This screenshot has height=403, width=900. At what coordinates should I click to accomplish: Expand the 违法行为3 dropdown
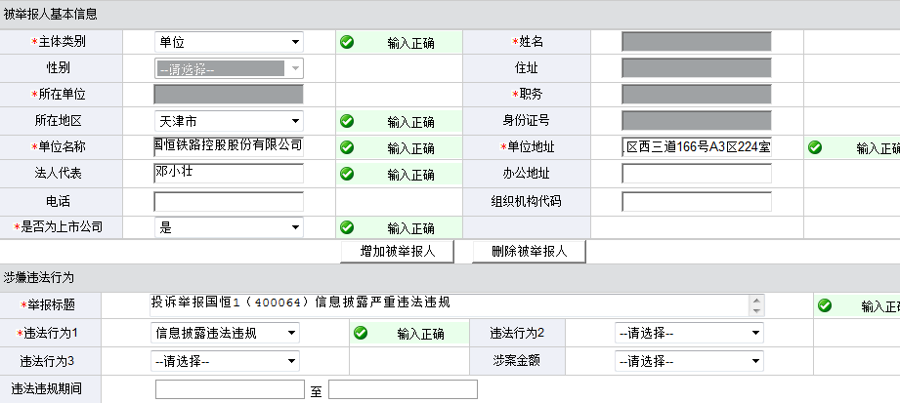pyautogui.click(x=225, y=361)
